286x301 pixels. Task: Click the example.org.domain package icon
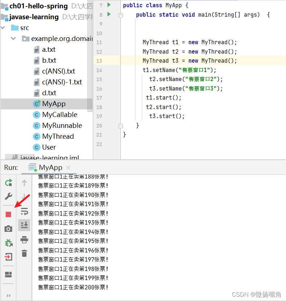[x=25, y=39]
